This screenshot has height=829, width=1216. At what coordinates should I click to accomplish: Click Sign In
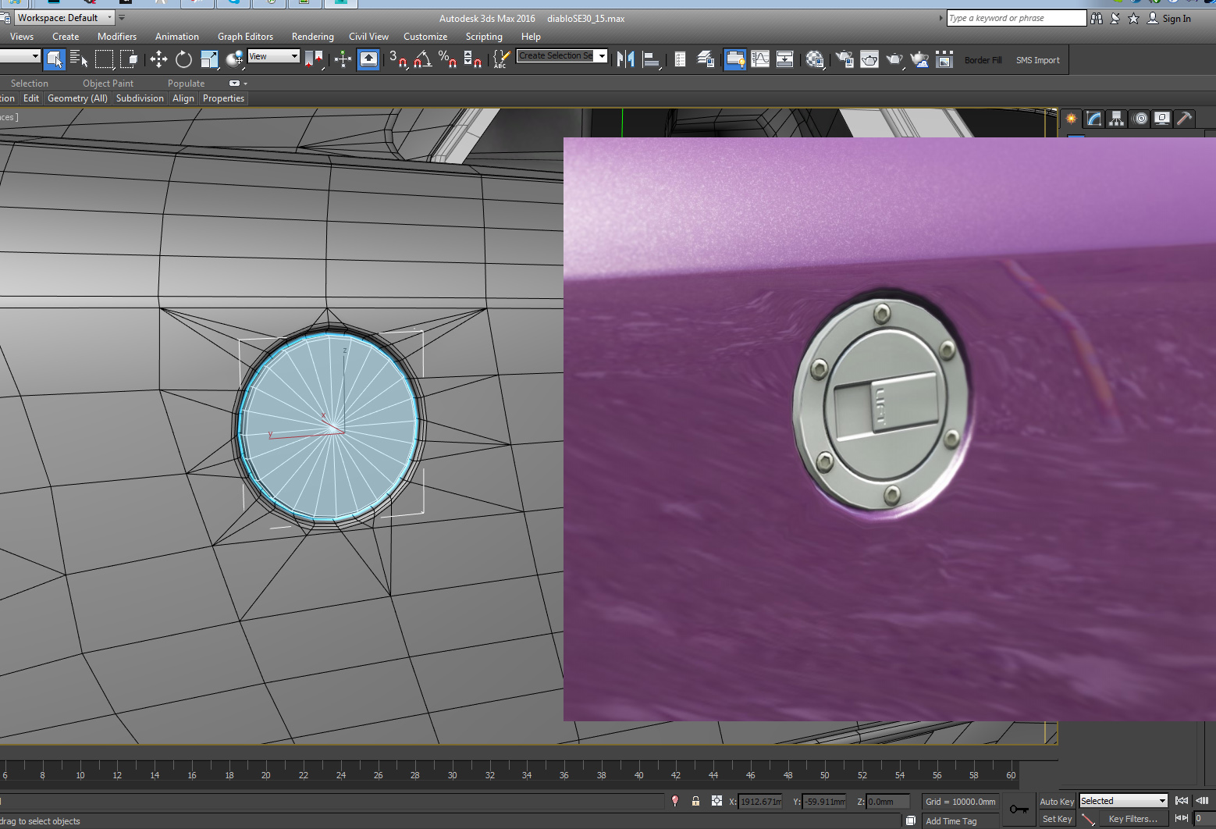point(1176,19)
